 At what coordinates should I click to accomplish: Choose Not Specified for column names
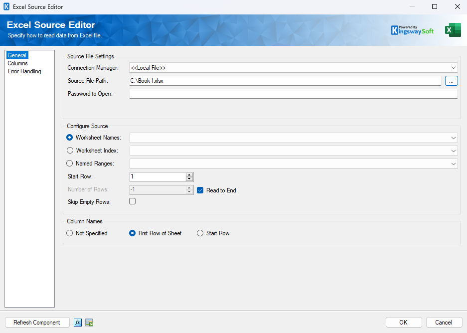70,233
